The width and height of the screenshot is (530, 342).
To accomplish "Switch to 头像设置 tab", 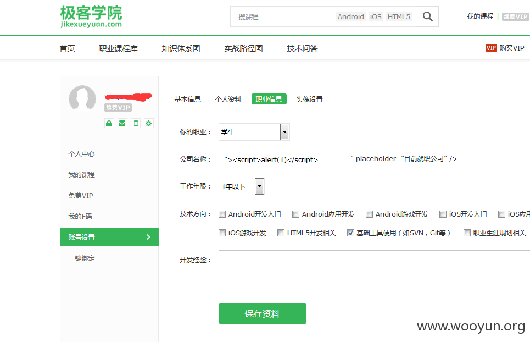I will click(x=310, y=99).
